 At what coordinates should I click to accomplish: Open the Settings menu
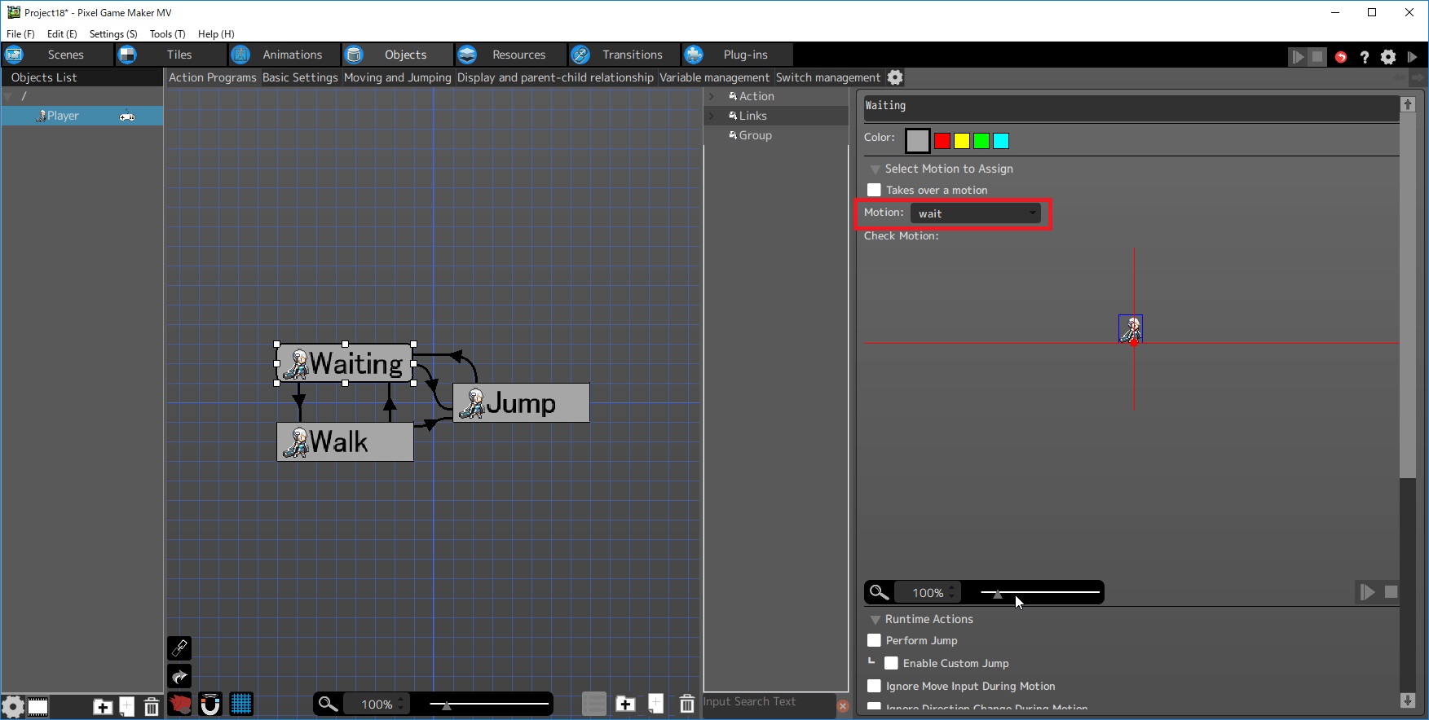tap(113, 34)
